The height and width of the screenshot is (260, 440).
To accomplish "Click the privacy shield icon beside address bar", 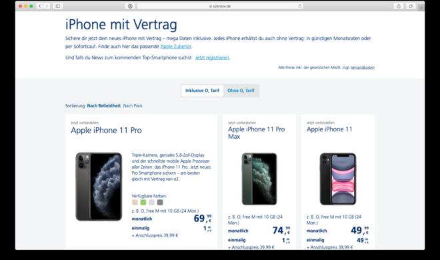I will (x=130, y=6).
